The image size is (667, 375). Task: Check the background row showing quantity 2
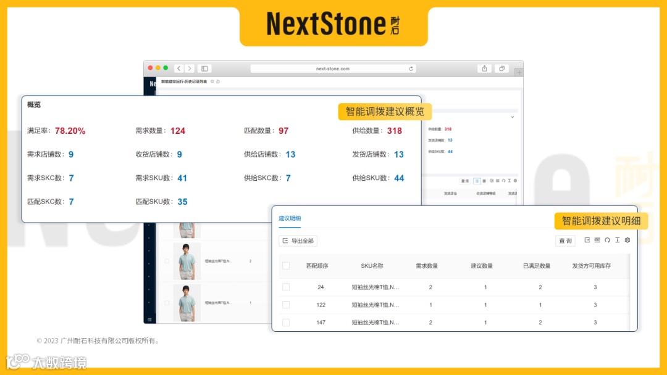[x=167, y=261]
